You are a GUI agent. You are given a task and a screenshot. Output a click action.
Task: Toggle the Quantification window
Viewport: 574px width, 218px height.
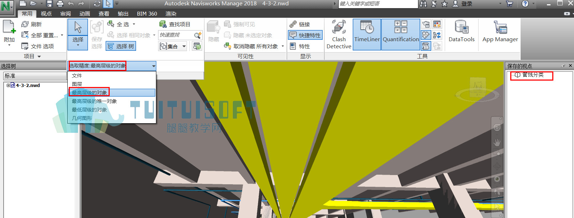[401, 34]
